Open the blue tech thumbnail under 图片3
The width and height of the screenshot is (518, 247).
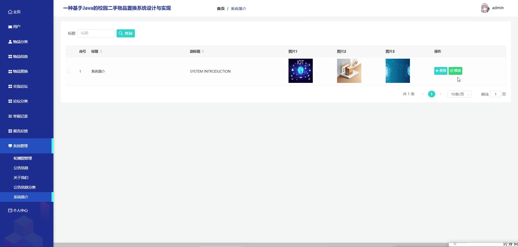398,71
